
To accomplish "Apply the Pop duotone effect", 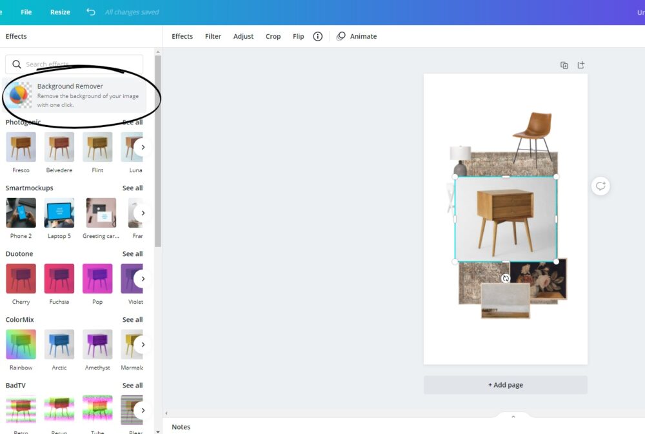I will 97,279.
